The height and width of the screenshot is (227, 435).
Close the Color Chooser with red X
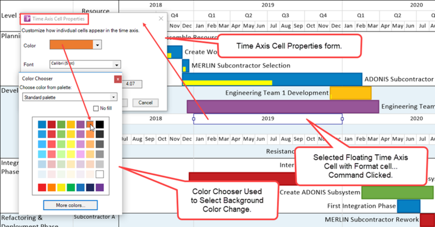117,79
